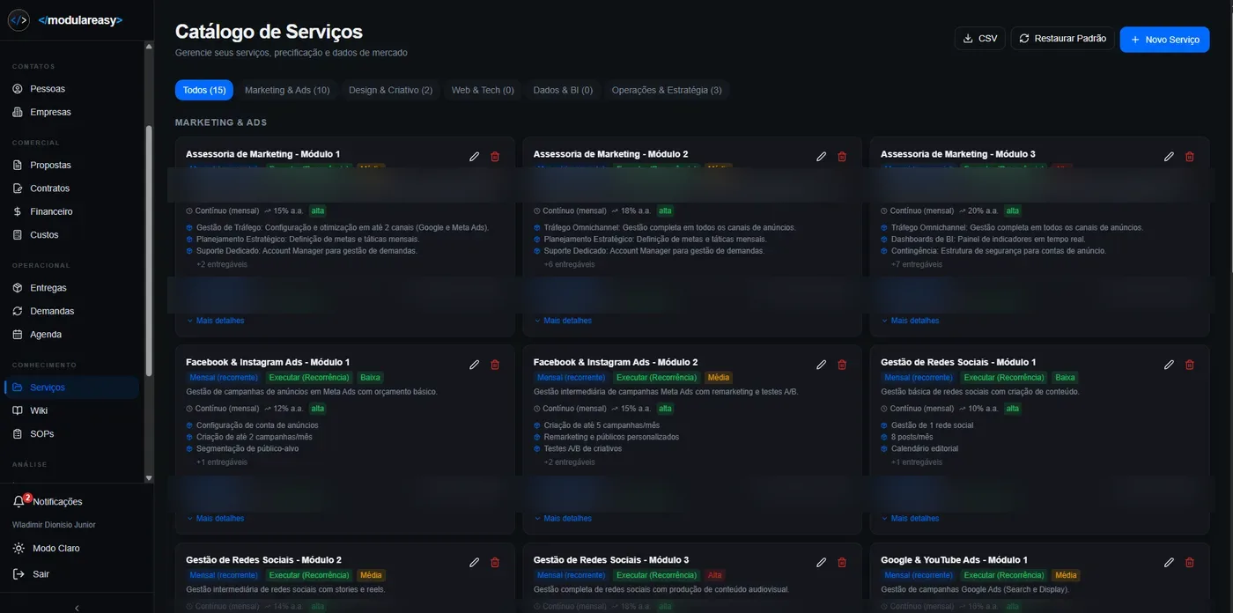Click sidebar scroll up arrow
This screenshot has height=613, width=1233.
pyautogui.click(x=148, y=46)
